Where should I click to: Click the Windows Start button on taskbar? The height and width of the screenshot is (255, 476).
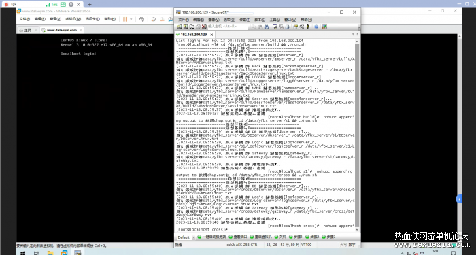point(23,252)
